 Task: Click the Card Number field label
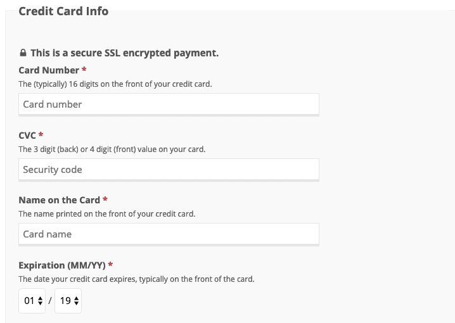[x=49, y=70]
